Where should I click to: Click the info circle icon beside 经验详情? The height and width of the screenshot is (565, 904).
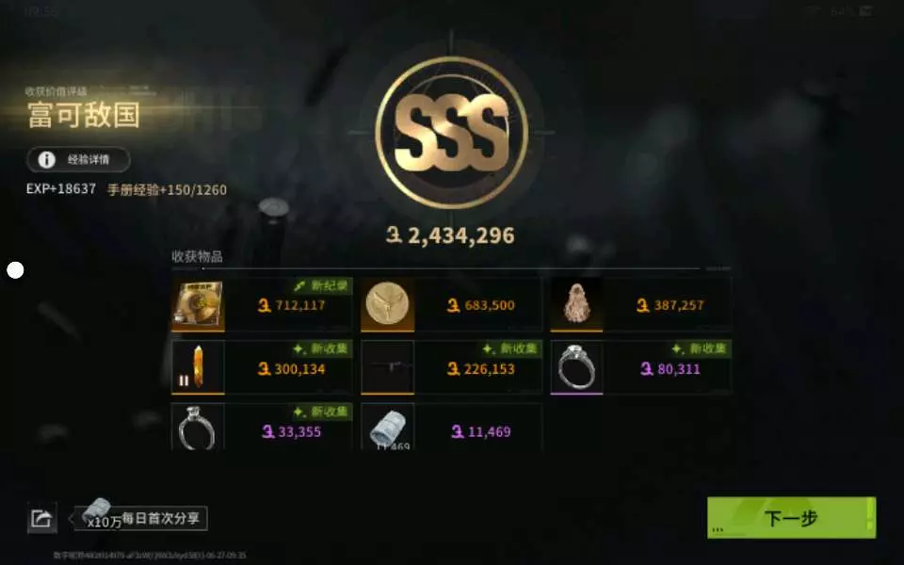point(46,160)
